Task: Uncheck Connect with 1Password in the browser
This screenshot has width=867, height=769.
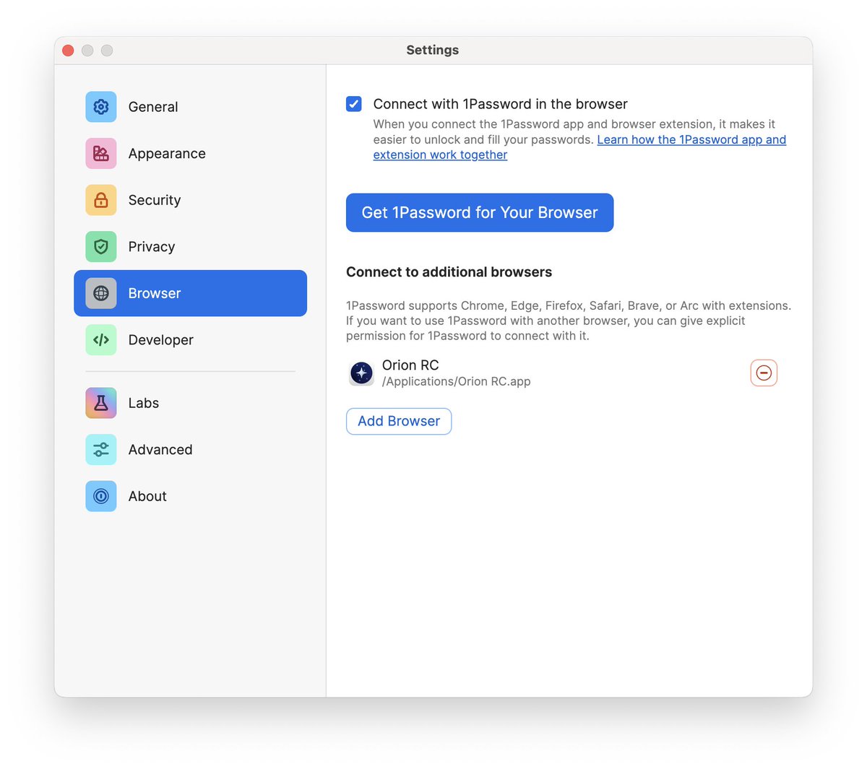Action: click(354, 104)
